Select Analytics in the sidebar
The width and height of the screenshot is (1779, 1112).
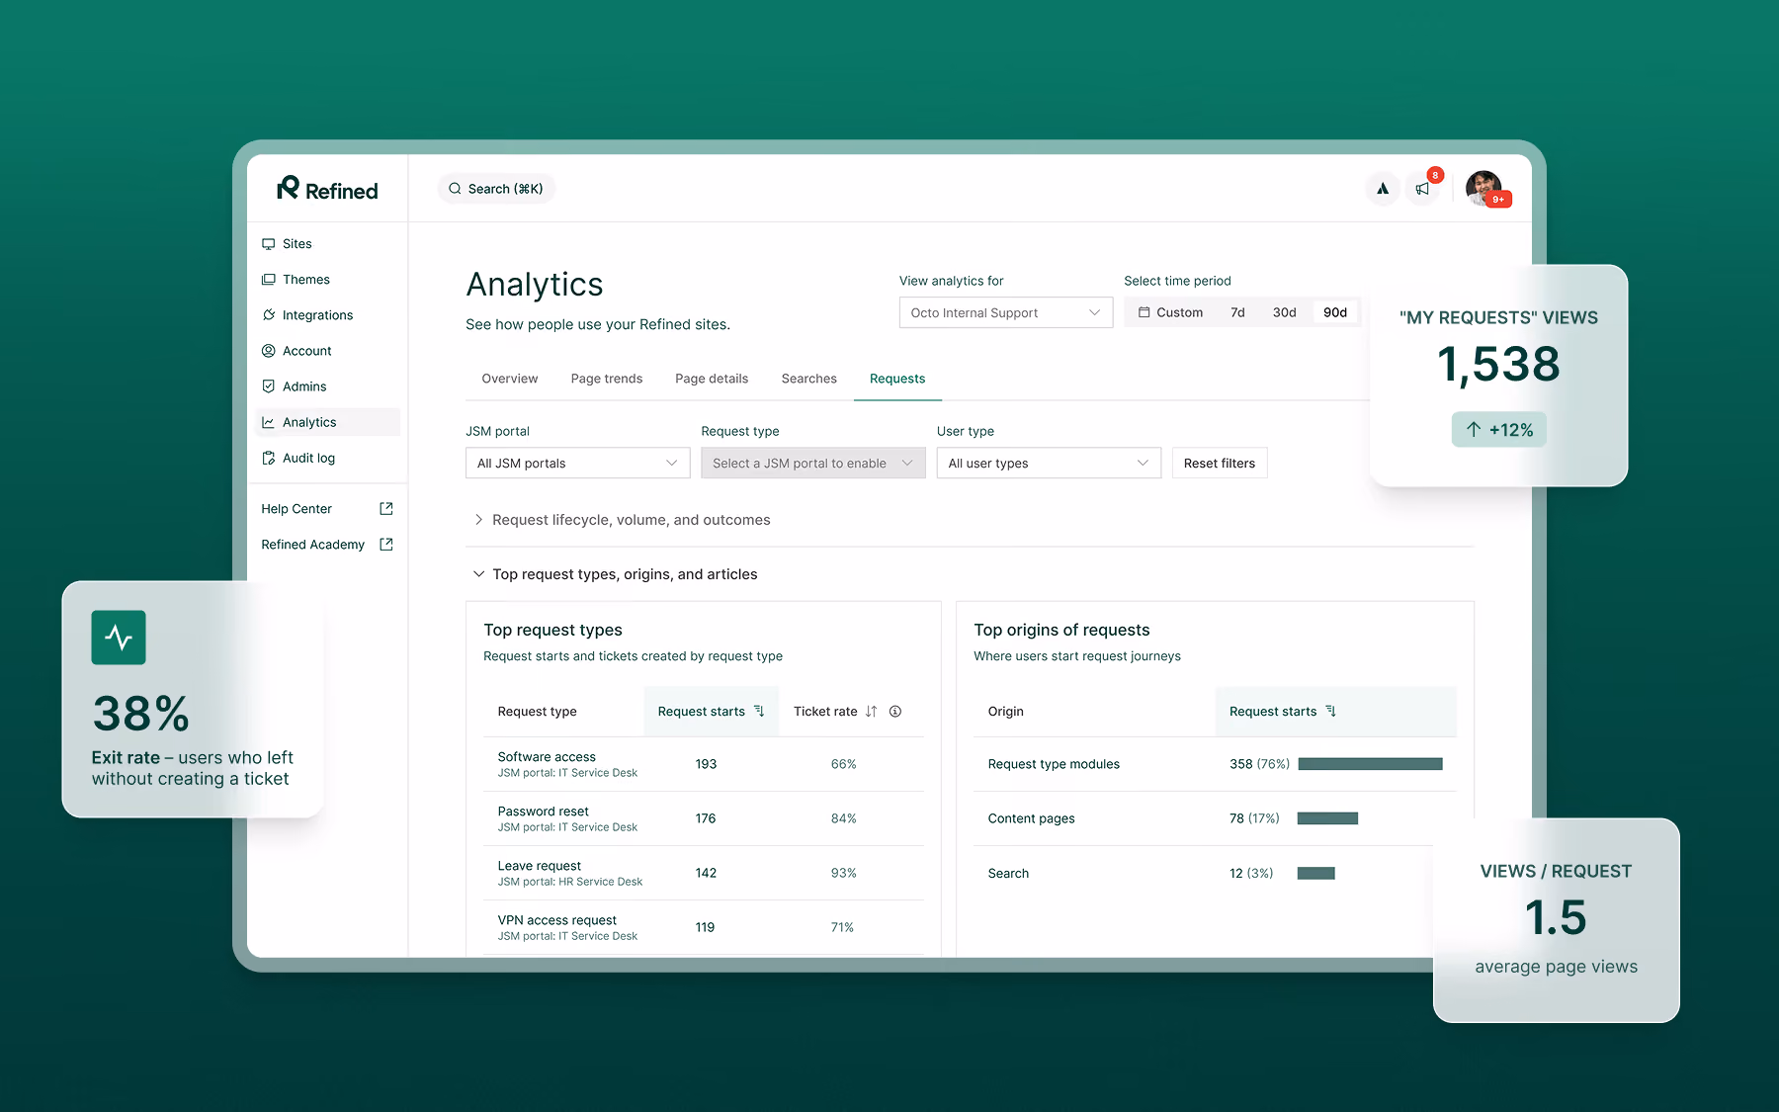click(328, 422)
